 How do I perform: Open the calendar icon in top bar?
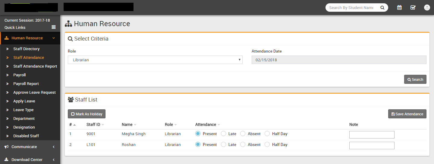399,8
